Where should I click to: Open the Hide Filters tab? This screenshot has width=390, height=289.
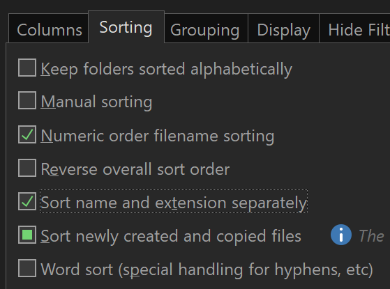point(354,29)
